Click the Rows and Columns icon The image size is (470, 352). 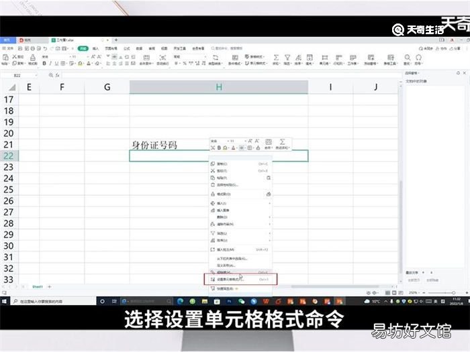coord(338,57)
